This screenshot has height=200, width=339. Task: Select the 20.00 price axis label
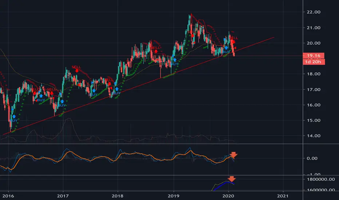(314, 43)
